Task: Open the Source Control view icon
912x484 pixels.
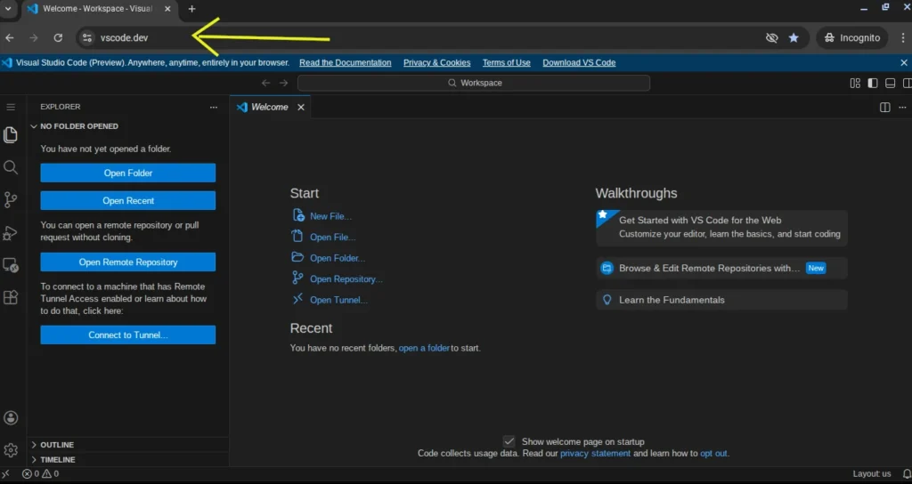Action: tap(11, 200)
